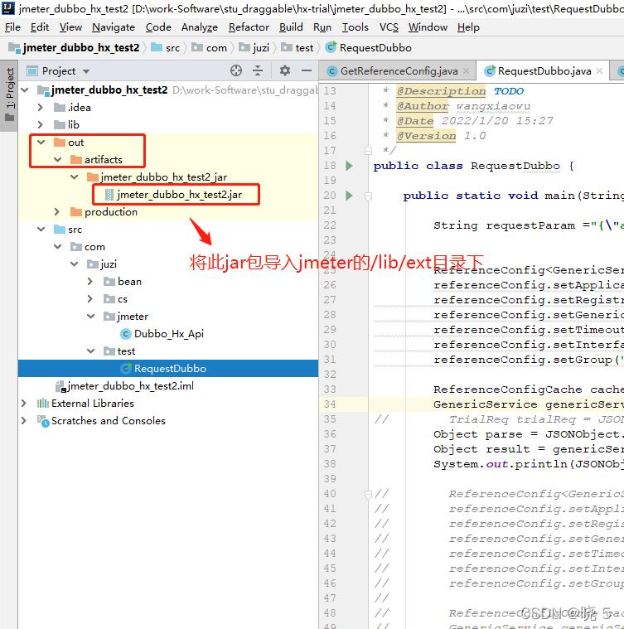Viewport: 624px width, 629px height.
Task: Expand External Libraries node
Action: [x=24, y=403]
